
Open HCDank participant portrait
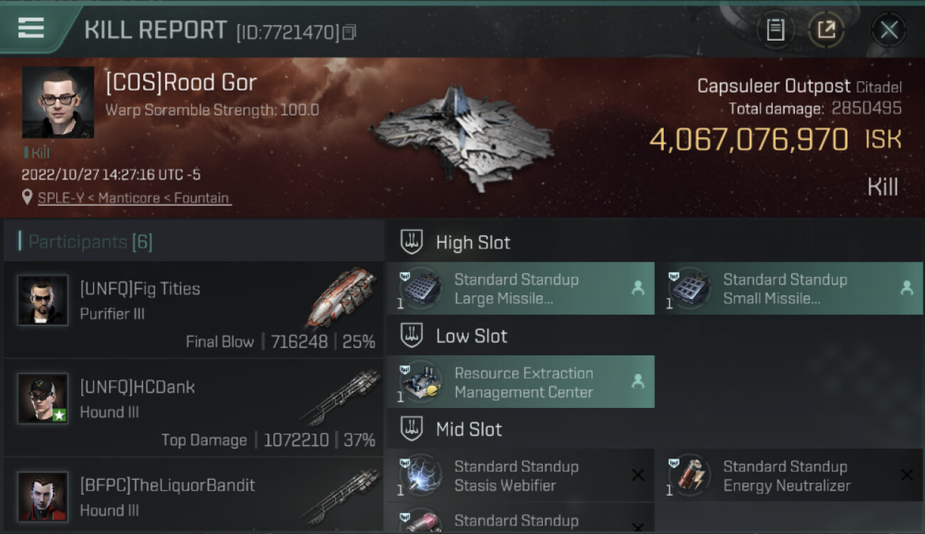(43, 398)
